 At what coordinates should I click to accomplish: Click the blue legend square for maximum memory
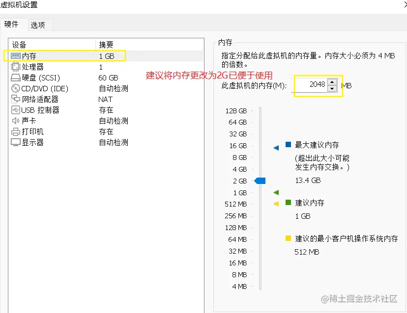click(288, 145)
